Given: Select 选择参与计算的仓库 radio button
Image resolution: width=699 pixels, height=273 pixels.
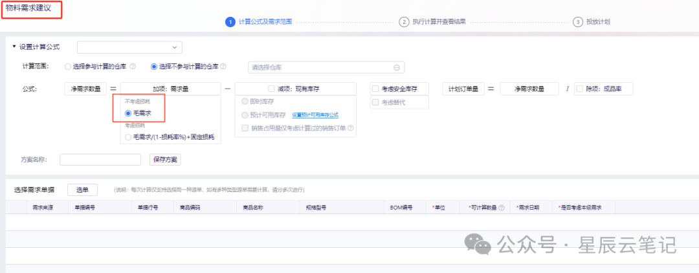Looking at the screenshot, I should tap(68, 67).
